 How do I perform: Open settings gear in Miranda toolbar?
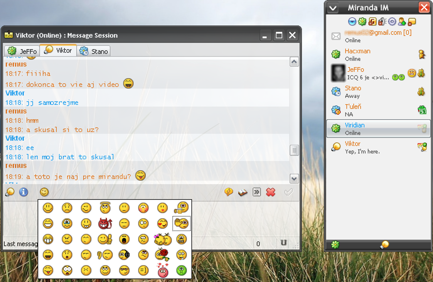(x=392, y=21)
